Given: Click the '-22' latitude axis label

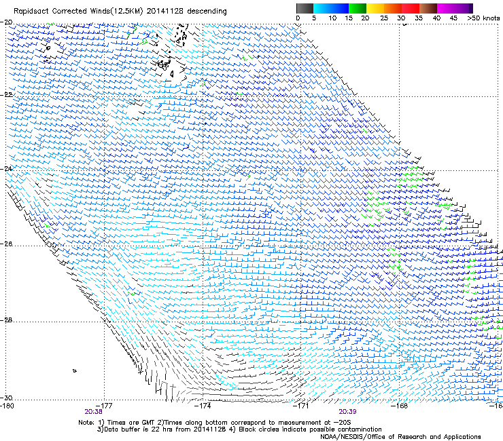Looking at the screenshot, I should point(6,95).
